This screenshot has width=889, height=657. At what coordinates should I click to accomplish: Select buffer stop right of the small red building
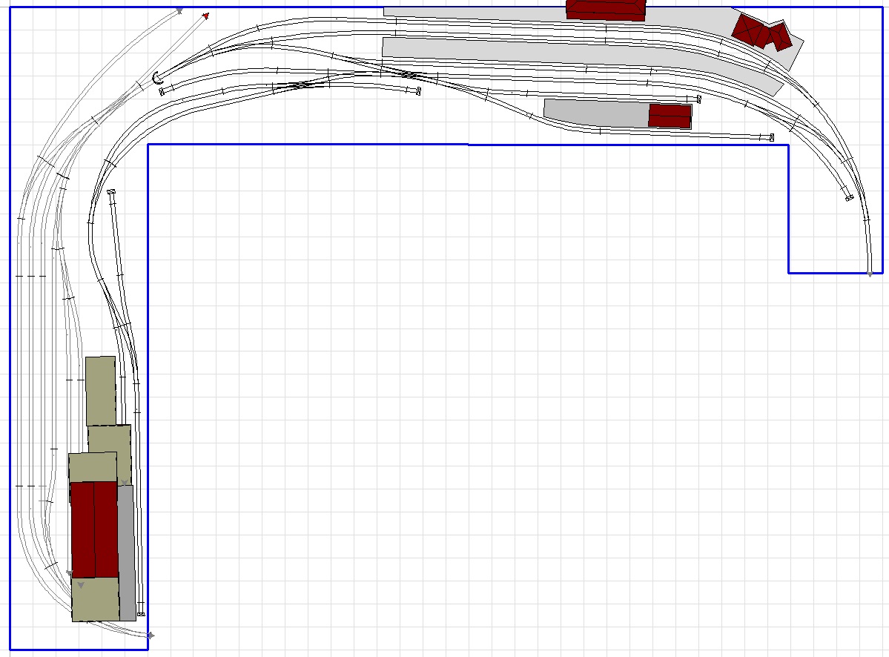coord(698,99)
